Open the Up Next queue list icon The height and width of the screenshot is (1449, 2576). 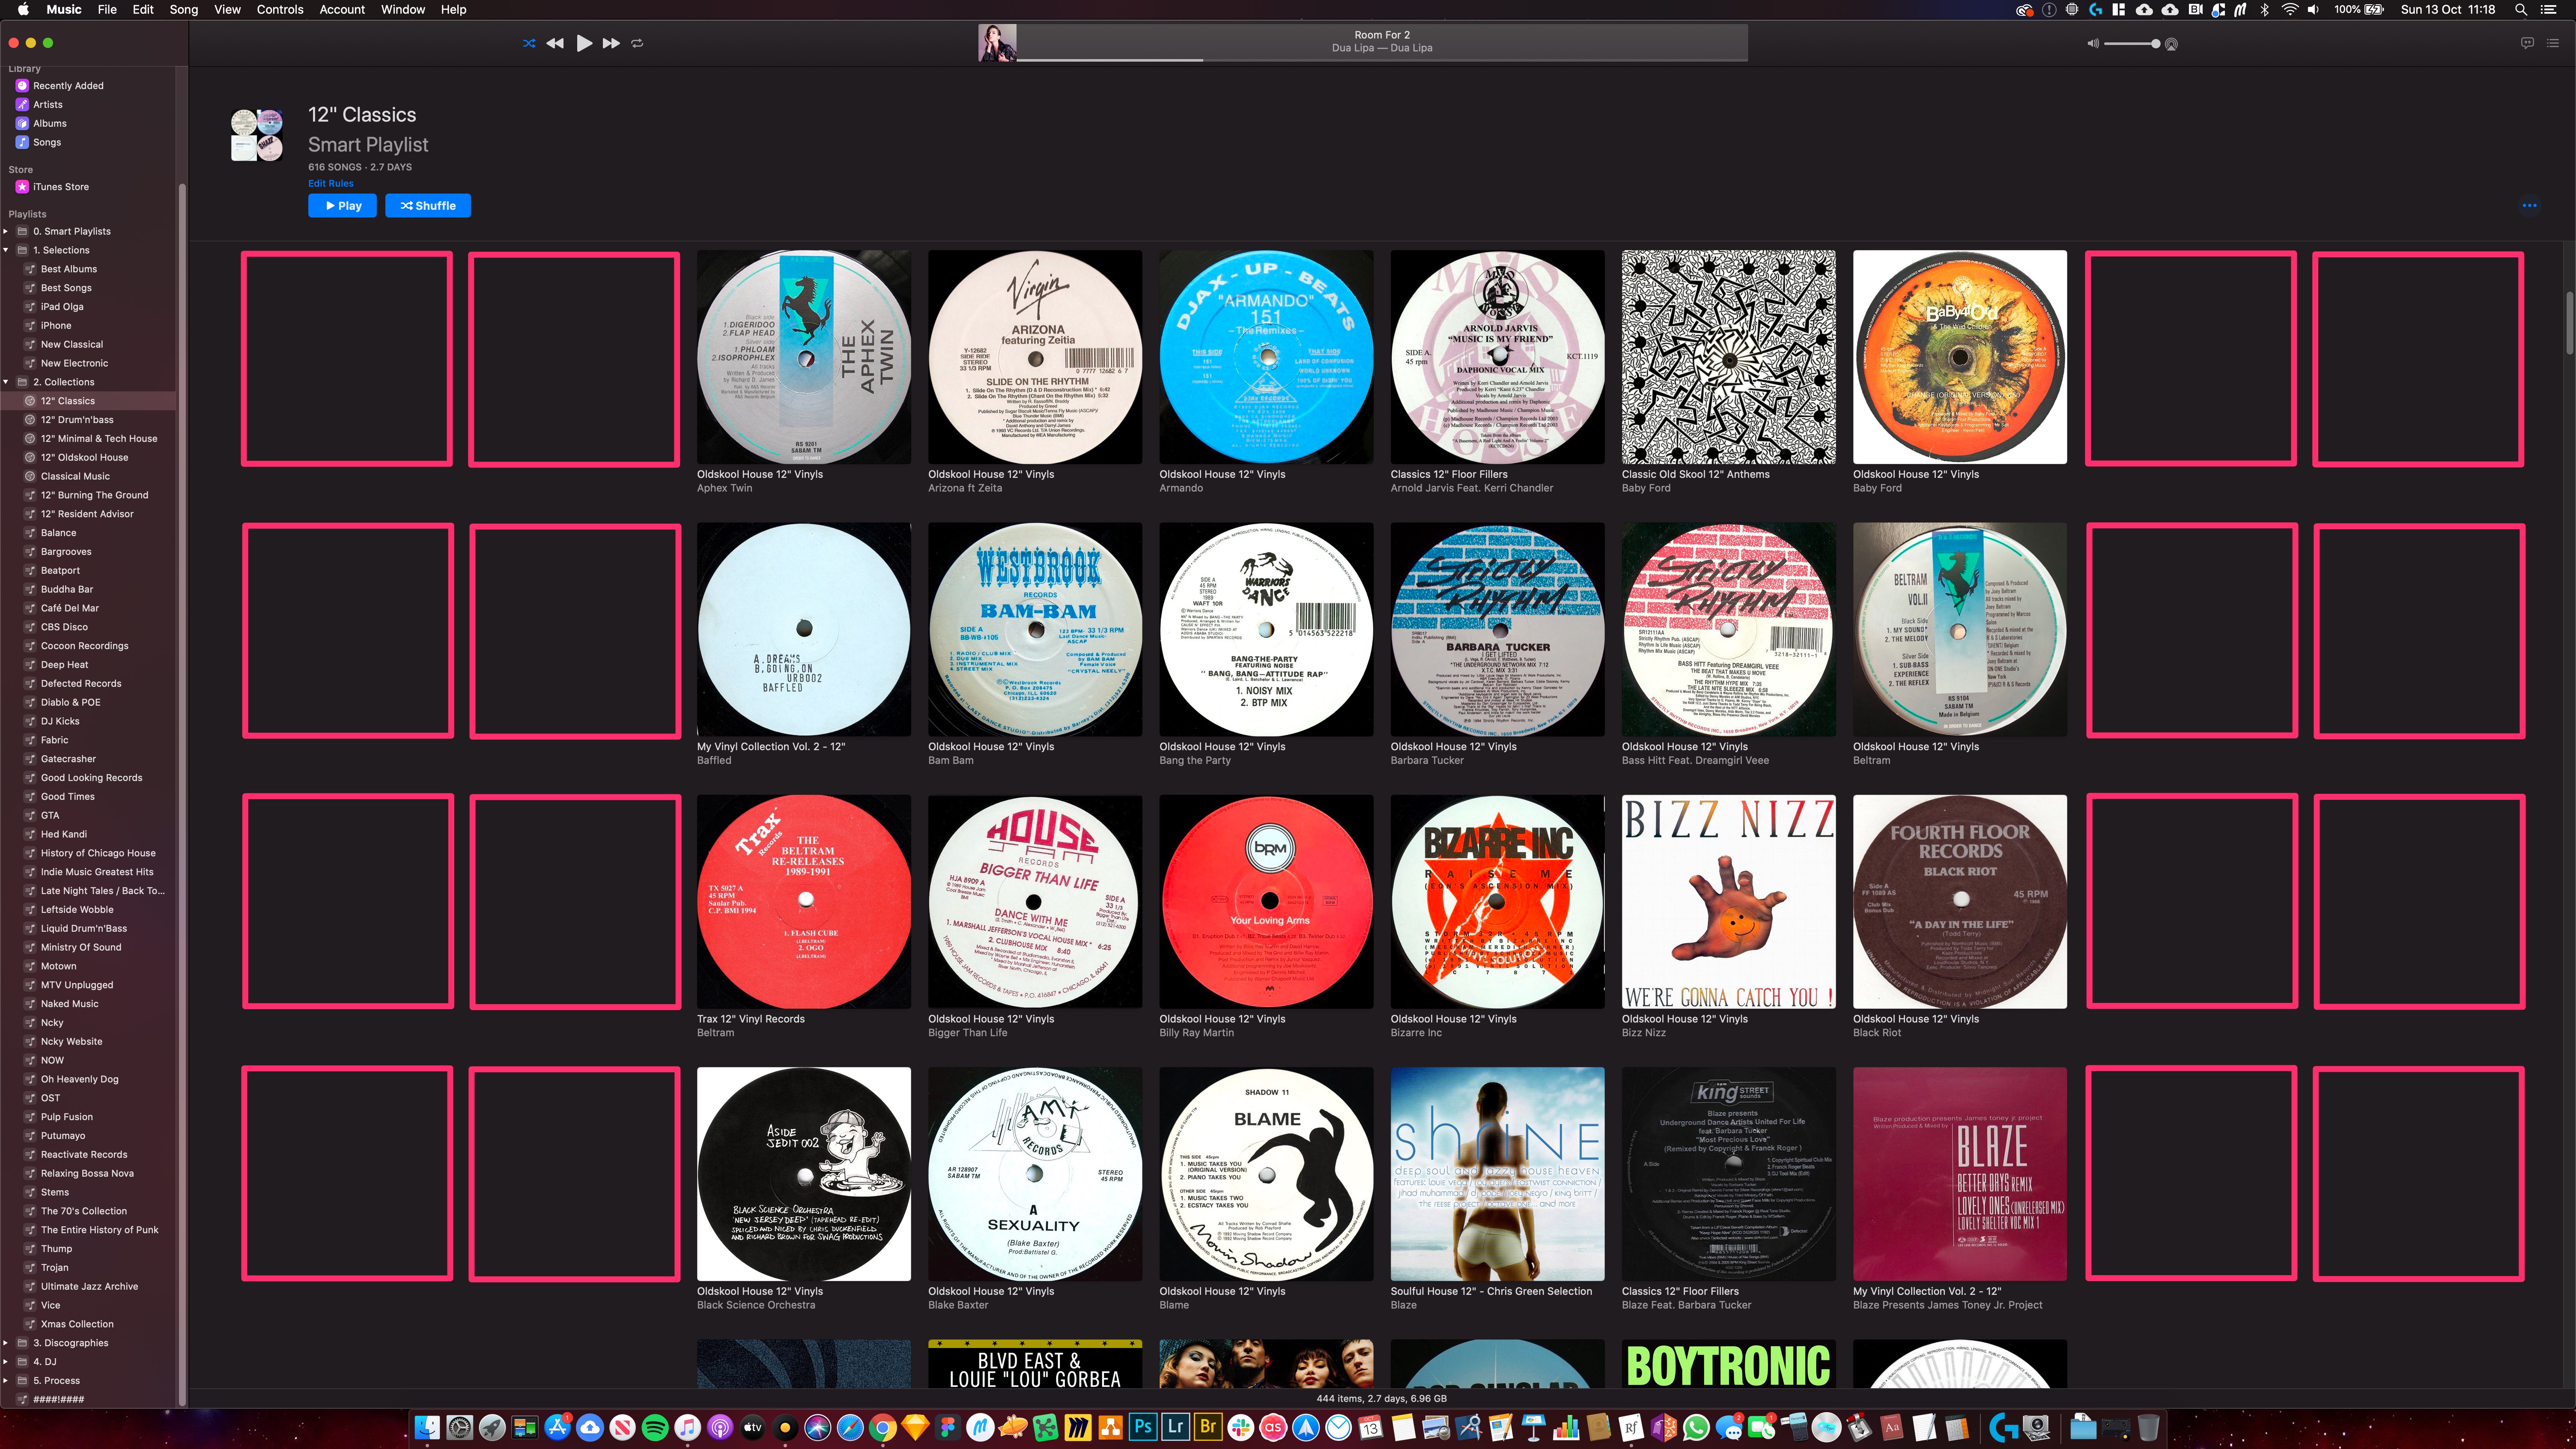pos(2553,43)
